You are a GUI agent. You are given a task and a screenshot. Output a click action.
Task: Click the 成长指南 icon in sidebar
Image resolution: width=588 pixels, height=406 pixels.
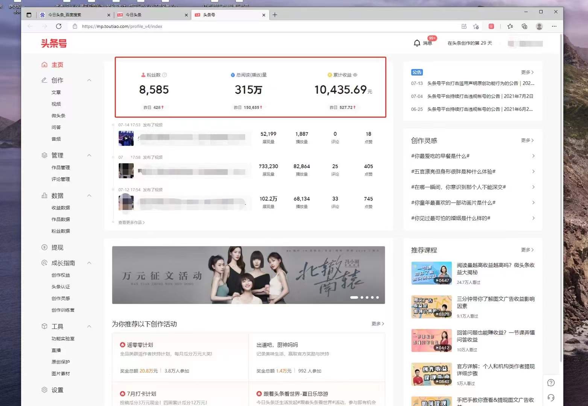pyautogui.click(x=44, y=263)
